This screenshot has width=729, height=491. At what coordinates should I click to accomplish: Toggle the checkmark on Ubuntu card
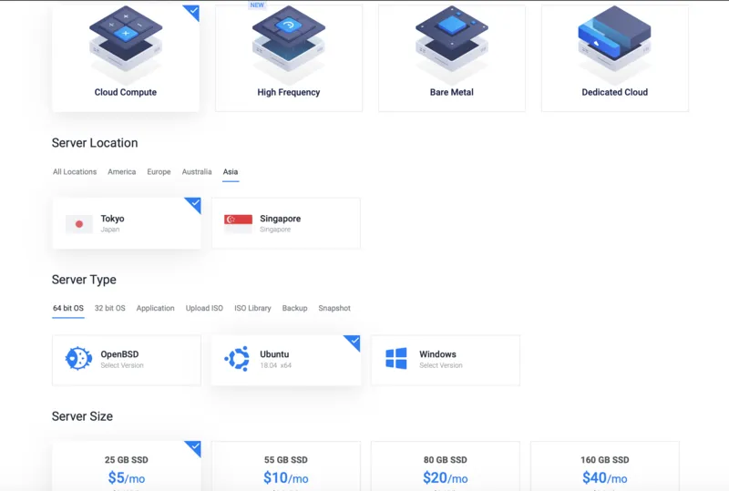(353, 342)
